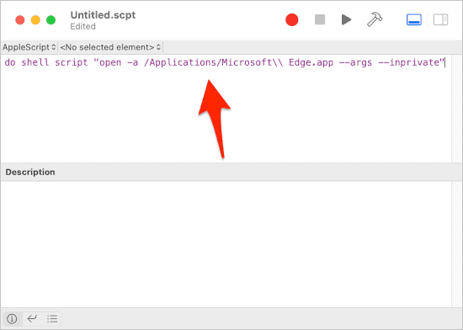Click the empty Description text area
Screen dimensions: 463x330
click(226, 244)
